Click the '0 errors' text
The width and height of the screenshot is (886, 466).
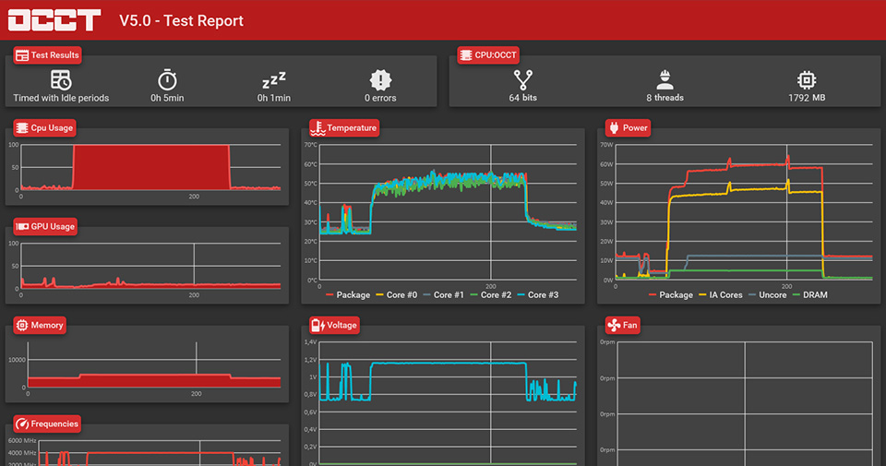point(380,98)
